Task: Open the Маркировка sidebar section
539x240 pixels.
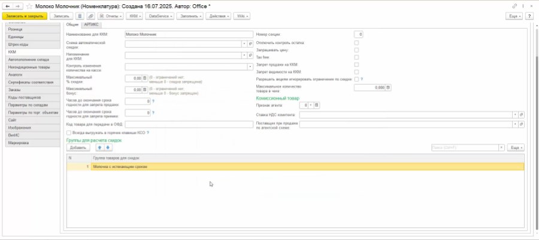Action: pyautogui.click(x=33, y=143)
